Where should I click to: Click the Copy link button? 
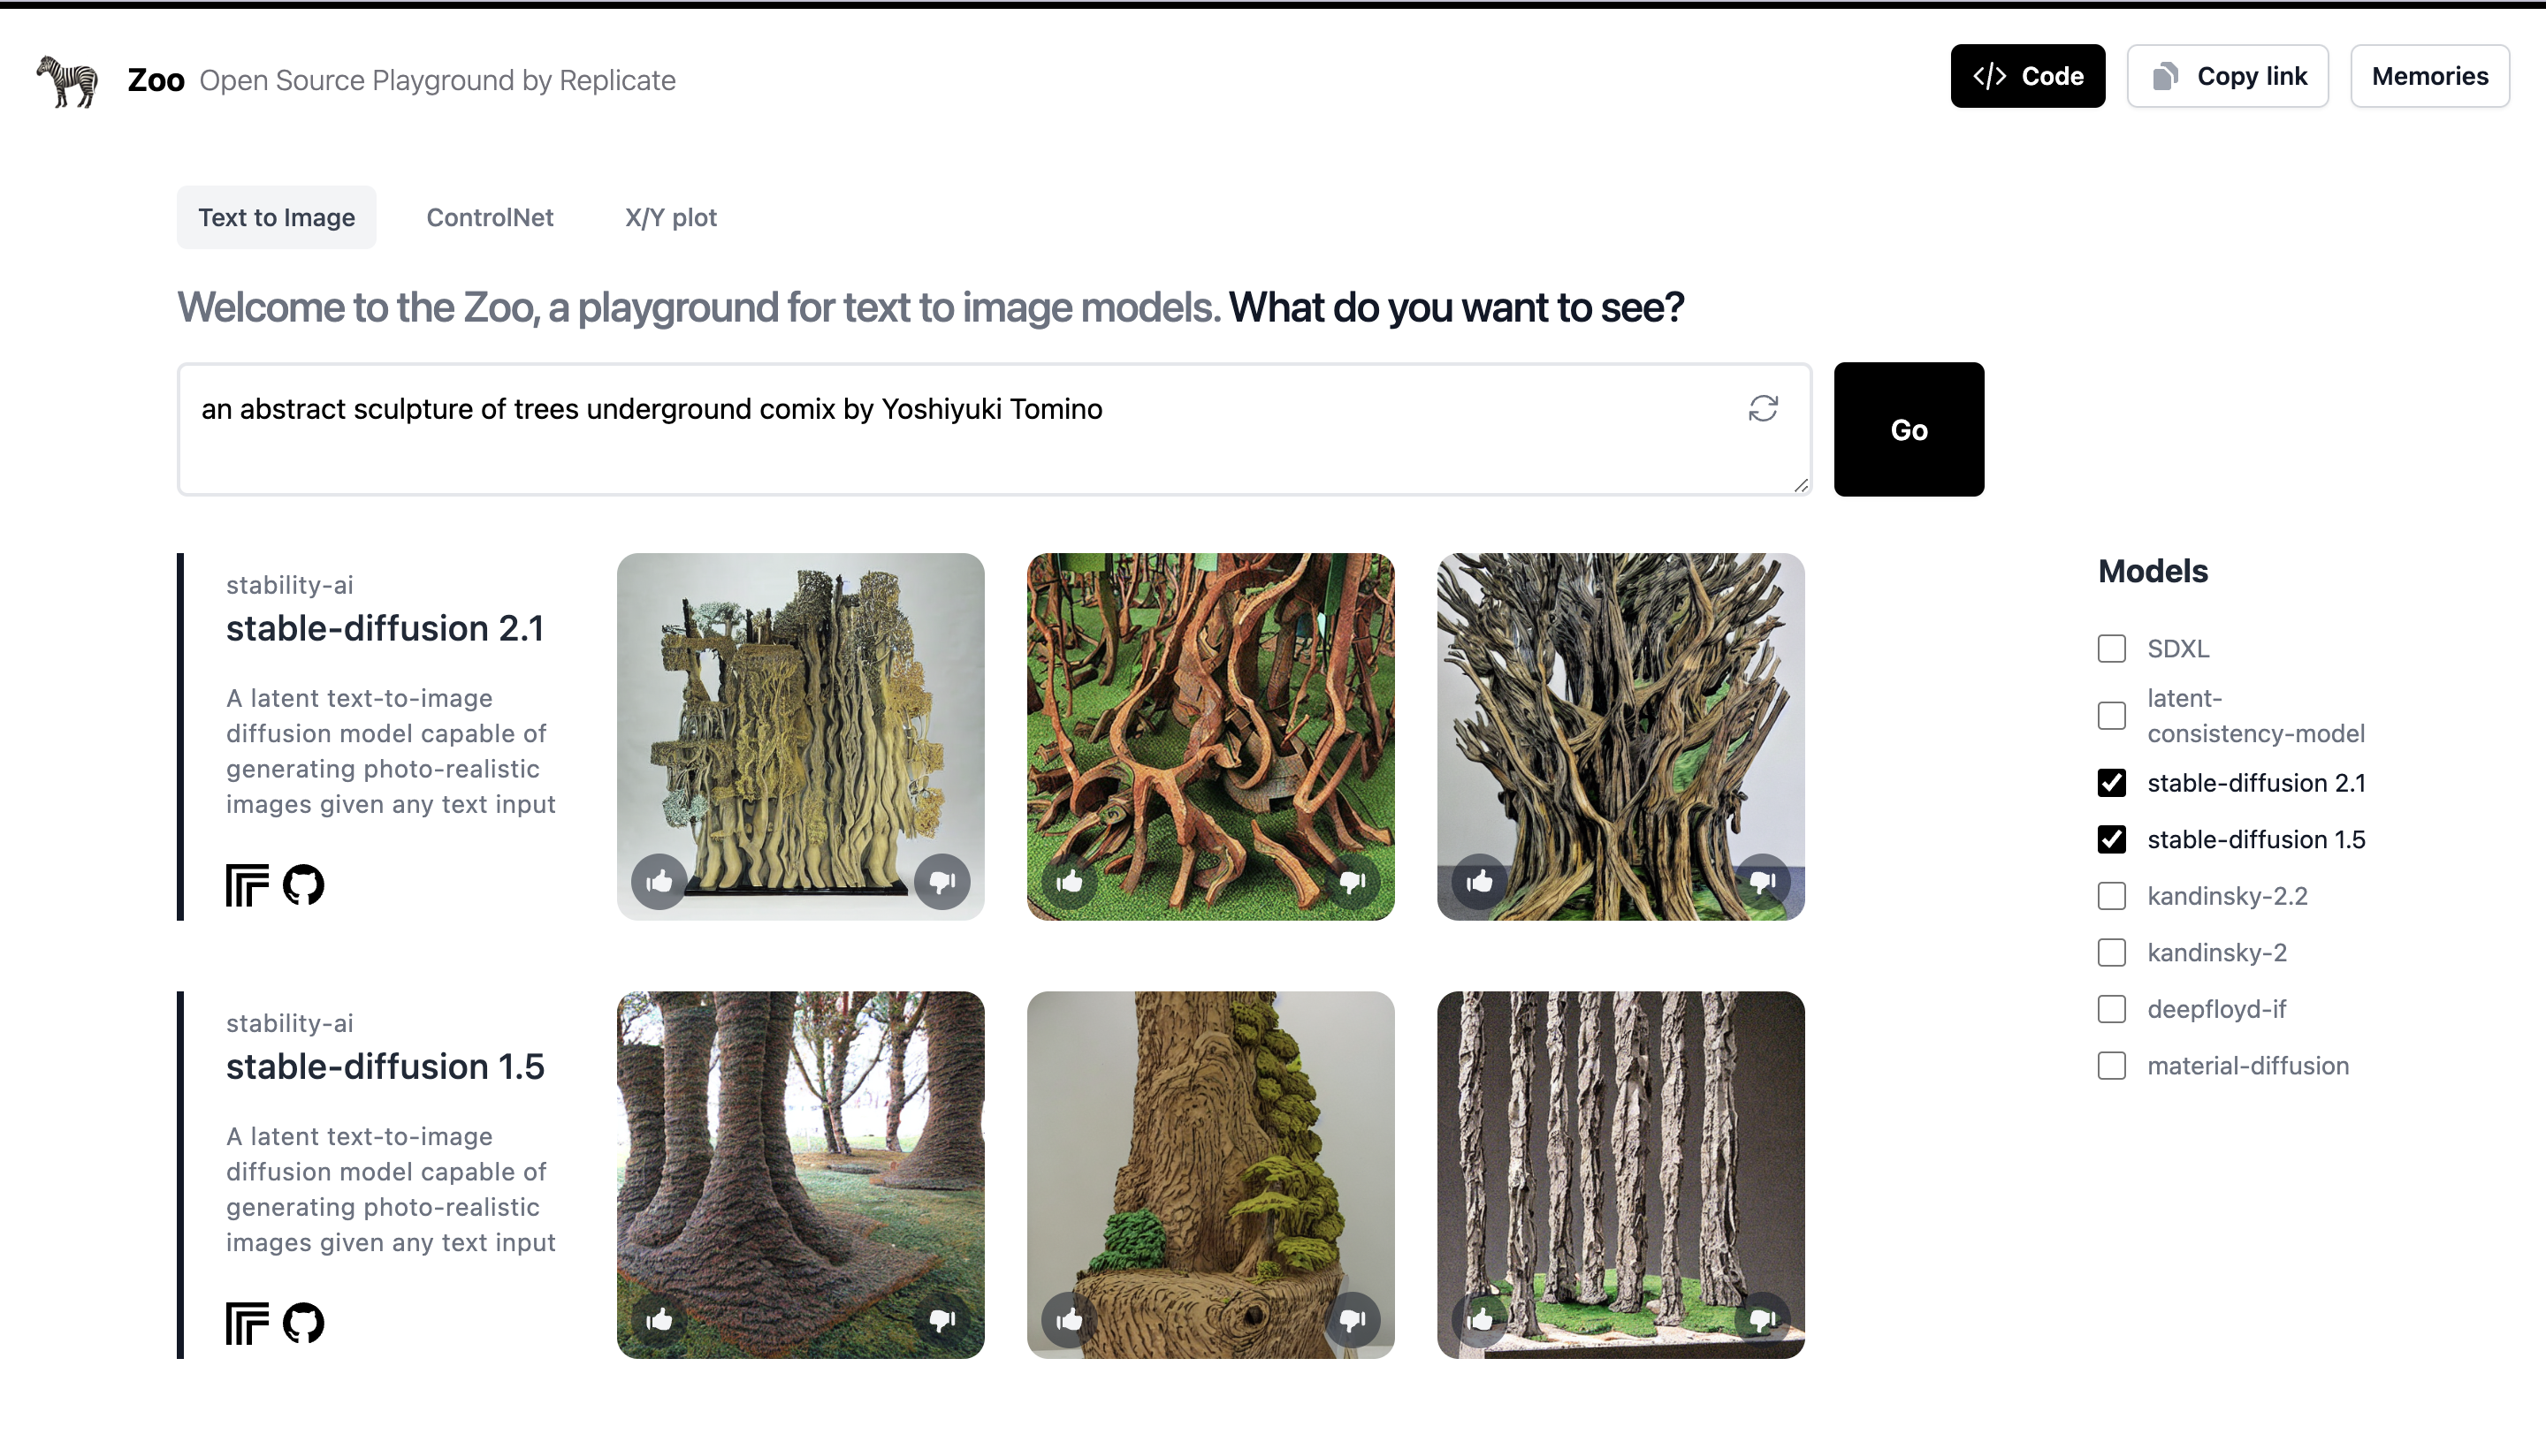click(2227, 76)
